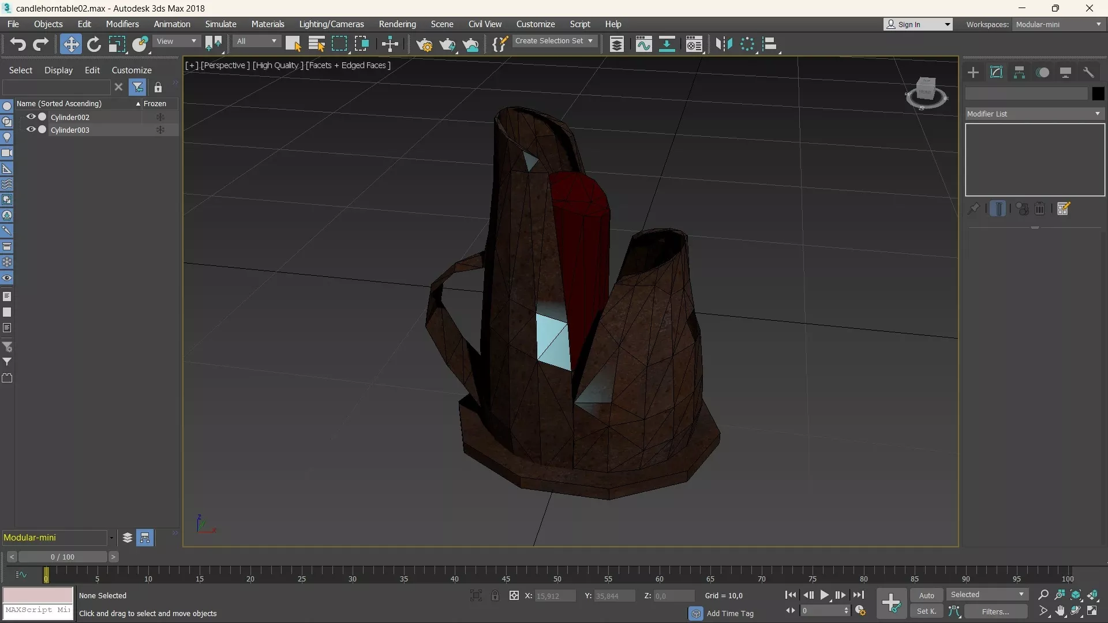The height and width of the screenshot is (623, 1108).
Task: Click the Filters... button
Action: click(x=995, y=611)
